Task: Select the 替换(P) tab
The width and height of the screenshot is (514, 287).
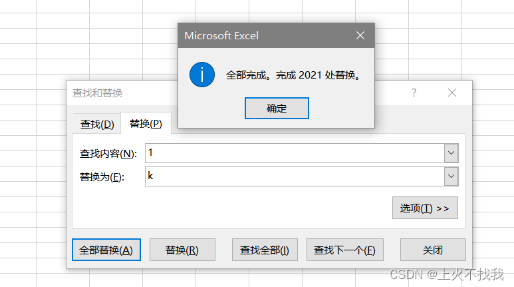Action: 146,123
